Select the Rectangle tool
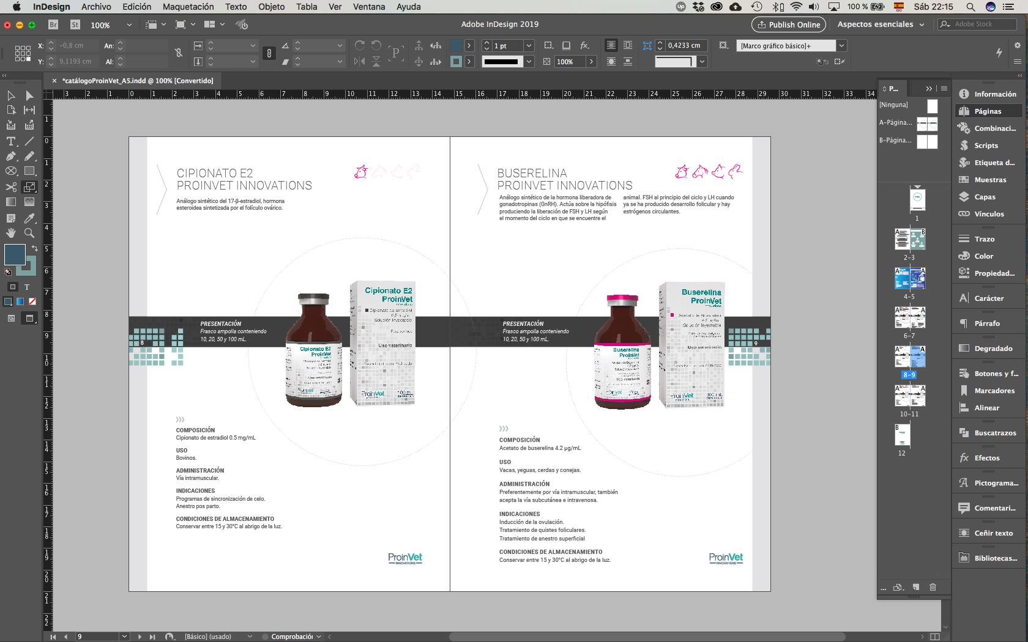1028x642 pixels. coord(29,171)
